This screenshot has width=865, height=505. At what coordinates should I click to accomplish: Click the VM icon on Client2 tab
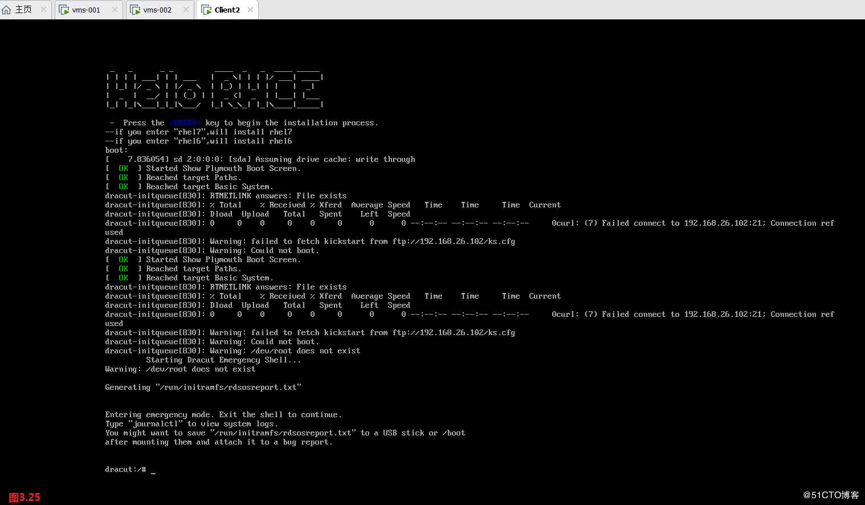coord(207,10)
